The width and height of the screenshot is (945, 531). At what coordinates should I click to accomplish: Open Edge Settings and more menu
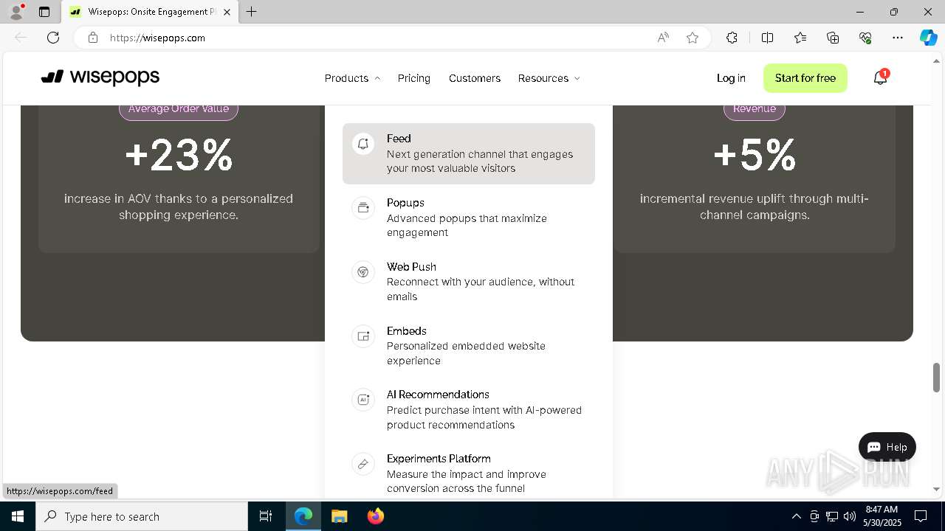(x=898, y=38)
